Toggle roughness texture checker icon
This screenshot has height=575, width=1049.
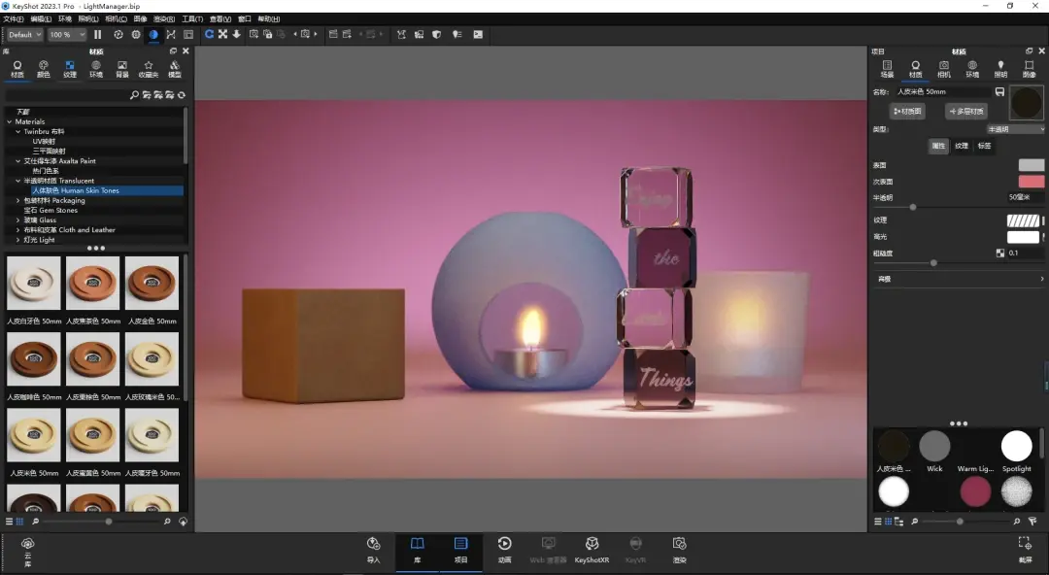pyautogui.click(x=1000, y=254)
